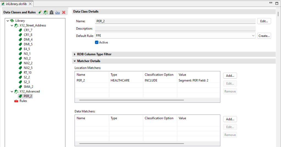Select the SMA_2 tree item label
281x147 pixels.
coord(29,87)
